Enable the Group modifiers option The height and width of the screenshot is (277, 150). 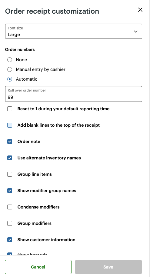(x=10, y=223)
